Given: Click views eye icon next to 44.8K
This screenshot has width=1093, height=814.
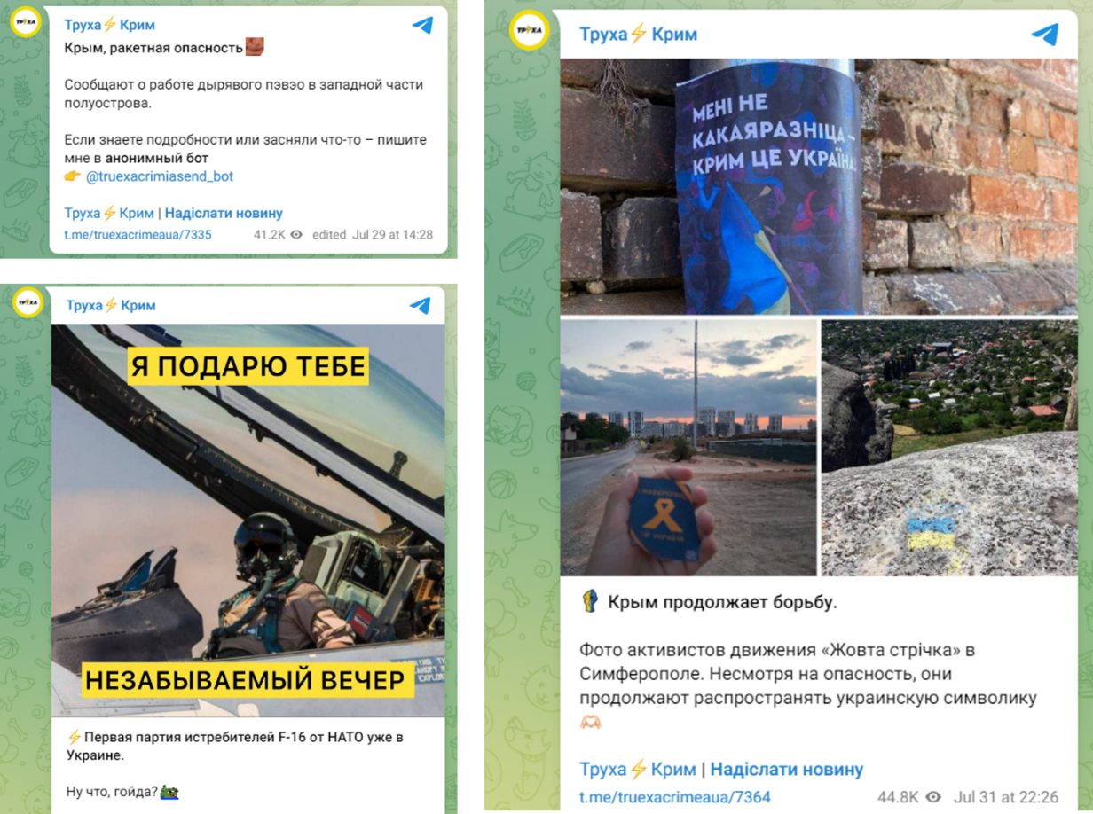Looking at the screenshot, I should (x=933, y=797).
